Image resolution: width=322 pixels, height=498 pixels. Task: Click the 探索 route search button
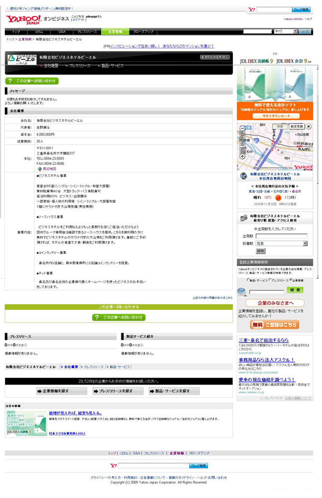tap(260, 251)
